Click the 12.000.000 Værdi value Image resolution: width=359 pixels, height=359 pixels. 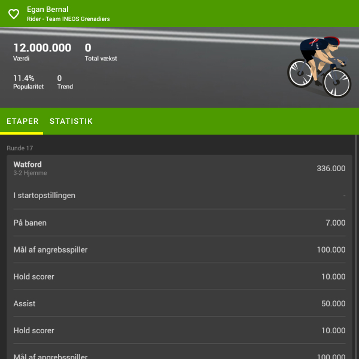click(42, 52)
